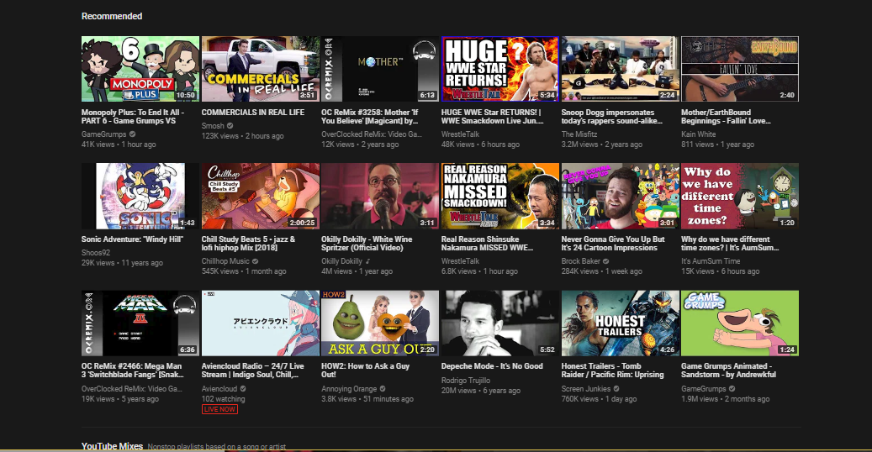Click title 'Mother/EarthBound Beginnings - Fallin' Love'
The image size is (872, 452).
(x=726, y=116)
